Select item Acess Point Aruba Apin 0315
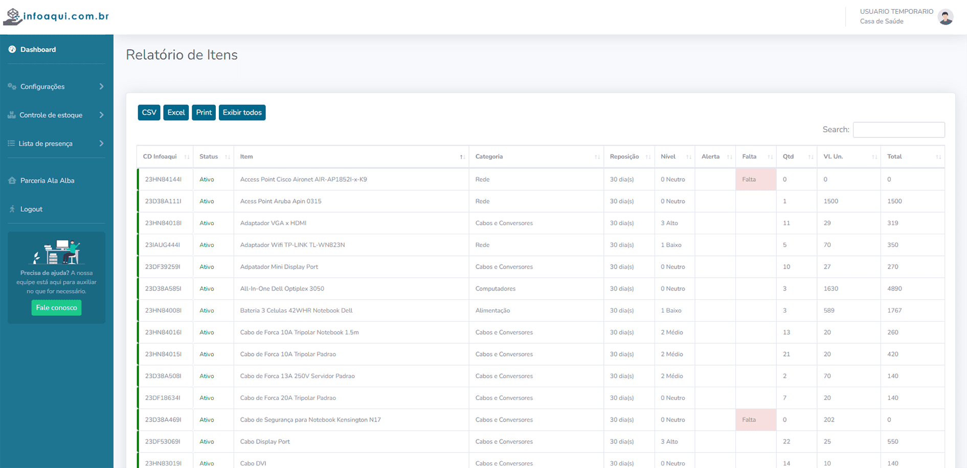This screenshot has width=967, height=468. point(281,202)
